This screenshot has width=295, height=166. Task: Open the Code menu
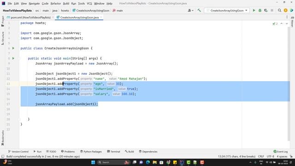(45, 3)
